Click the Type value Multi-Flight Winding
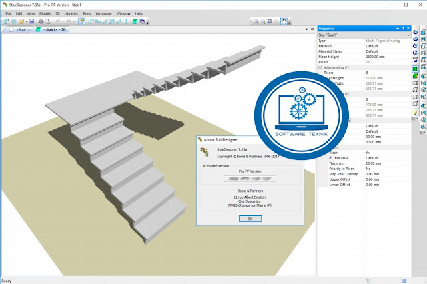 tap(382, 41)
